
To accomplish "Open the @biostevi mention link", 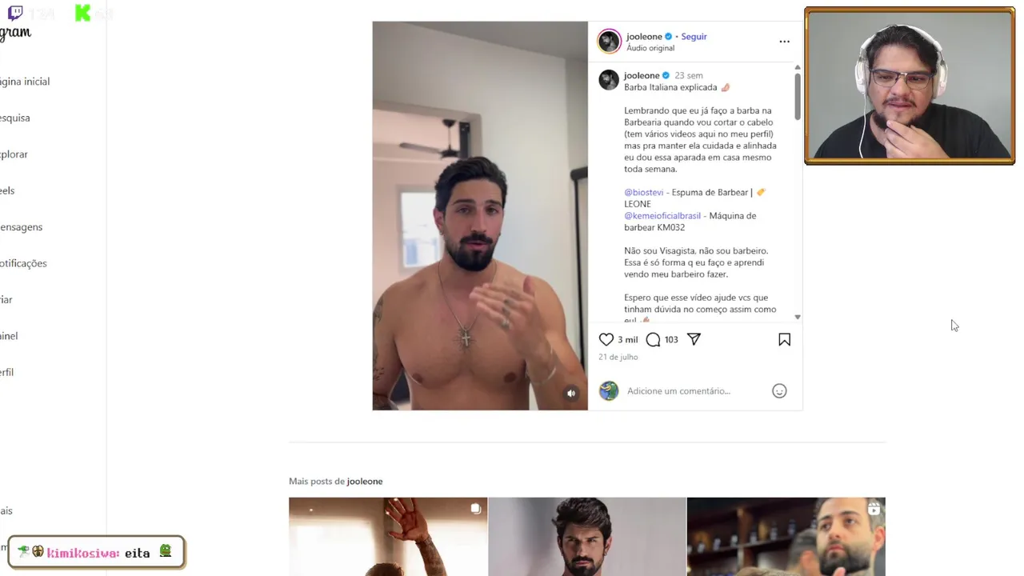I will click(x=643, y=192).
